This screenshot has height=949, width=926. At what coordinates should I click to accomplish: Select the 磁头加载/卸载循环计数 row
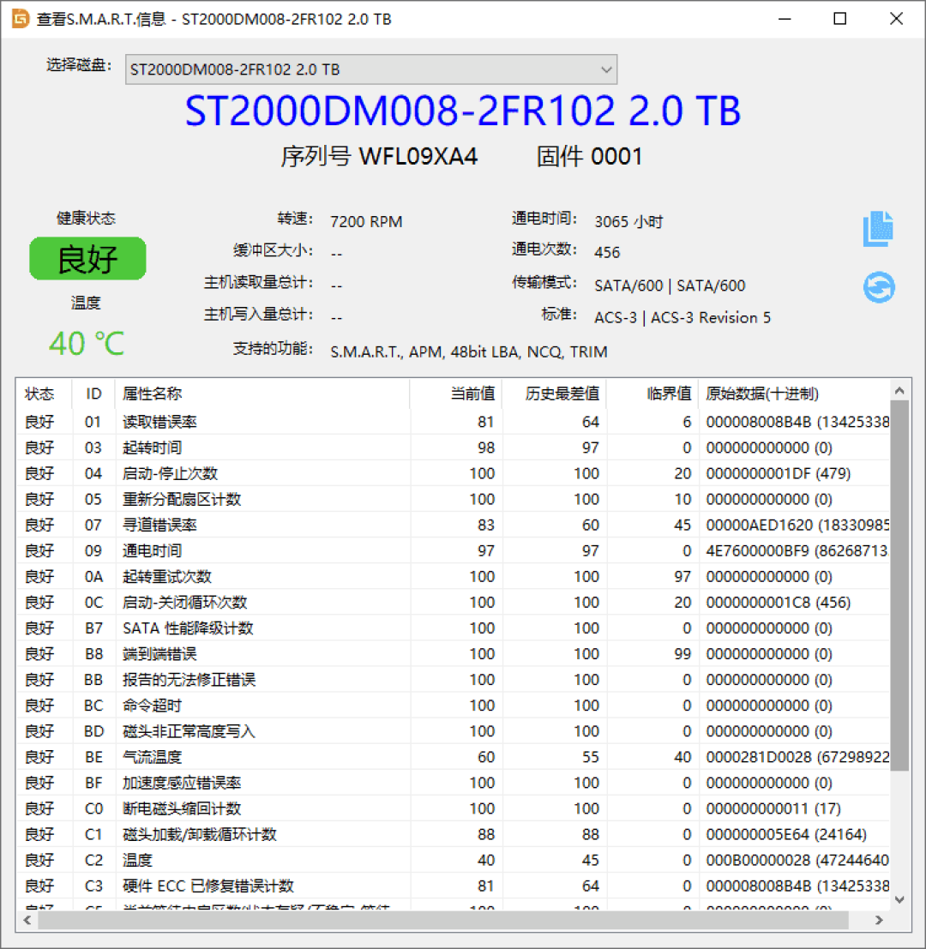coord(454,835)
